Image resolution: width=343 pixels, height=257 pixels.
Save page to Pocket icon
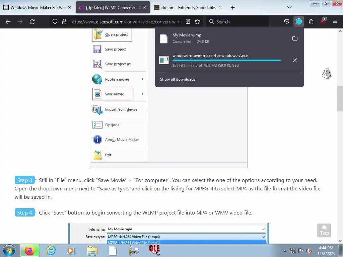(287, 21)
